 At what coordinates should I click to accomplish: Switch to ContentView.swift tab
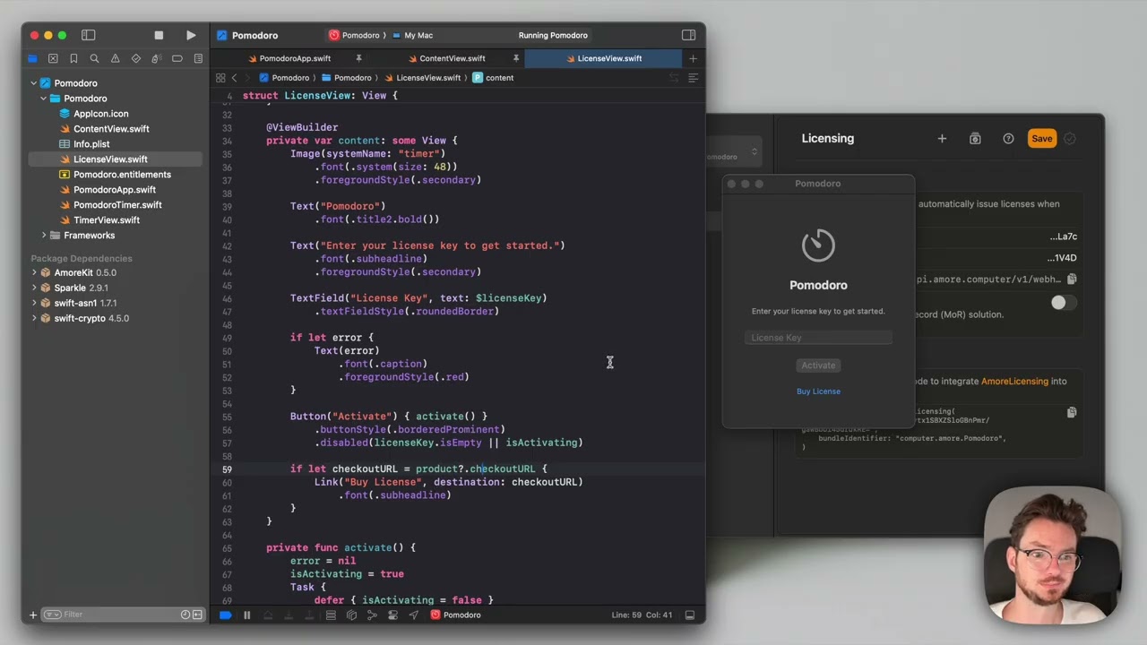[x=445, y=58]
